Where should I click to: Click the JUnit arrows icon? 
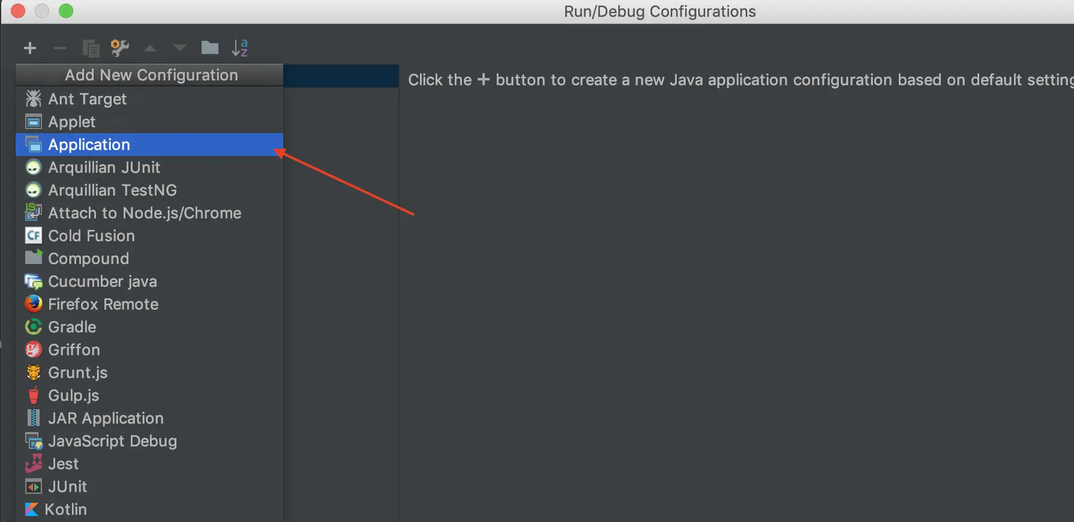(34, 487)
